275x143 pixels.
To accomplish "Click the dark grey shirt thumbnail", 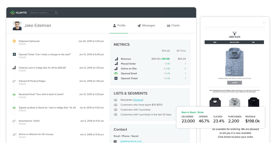I will pyautogui.click(x=215, y=102).
